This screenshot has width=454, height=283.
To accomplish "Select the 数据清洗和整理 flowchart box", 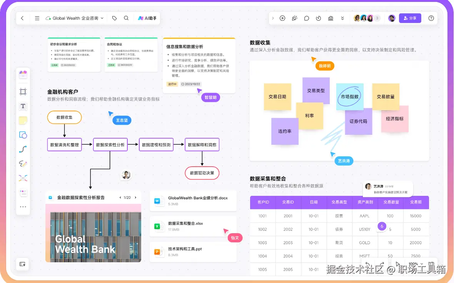I will coord(64,145).
